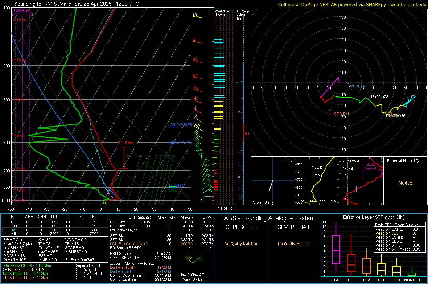Click the 'Theta-E v. Pres' label
This screenshot has width=428, height=284.
pos(317,171)
